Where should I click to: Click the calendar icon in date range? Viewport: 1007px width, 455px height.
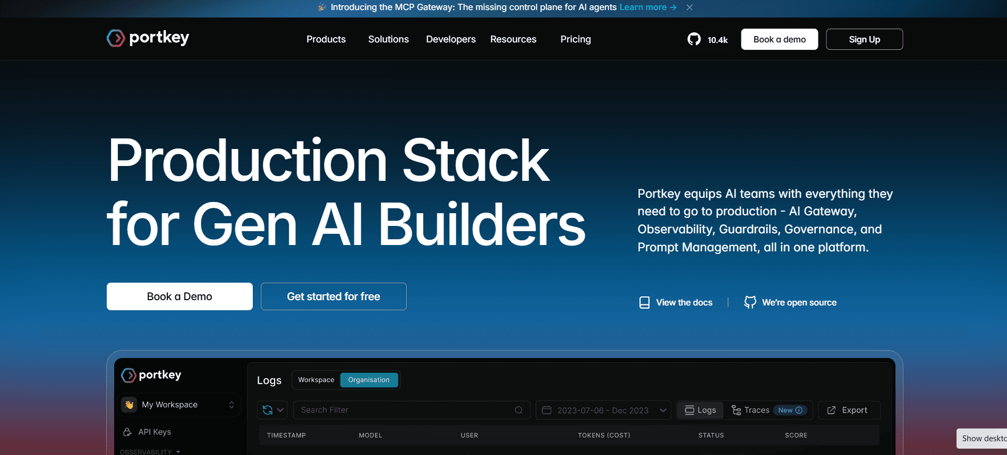coord(547,410)
